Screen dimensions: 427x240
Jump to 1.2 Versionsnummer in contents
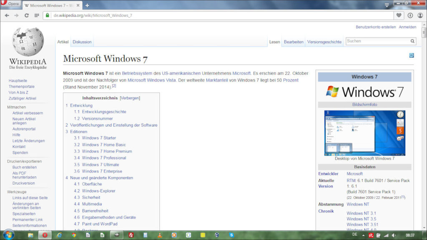point(93,118)
